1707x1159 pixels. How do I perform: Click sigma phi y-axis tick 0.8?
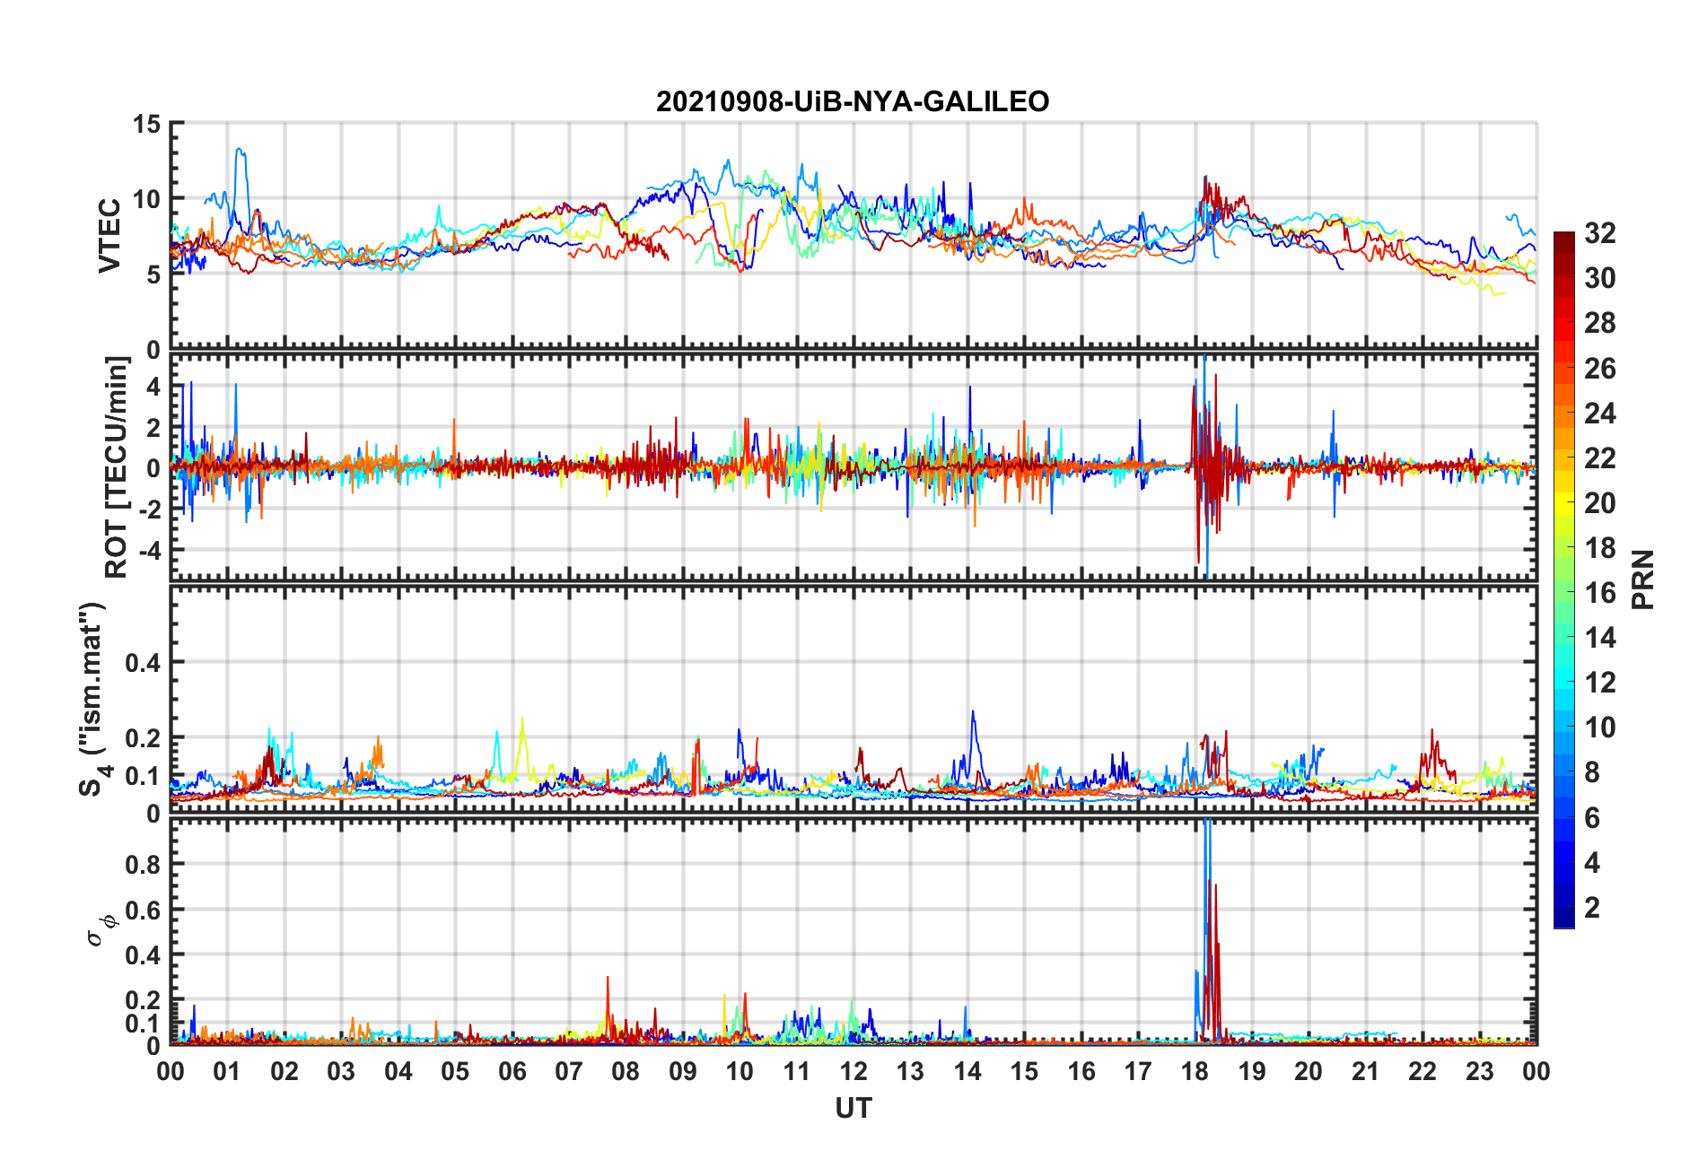click(x=143, y=865)
